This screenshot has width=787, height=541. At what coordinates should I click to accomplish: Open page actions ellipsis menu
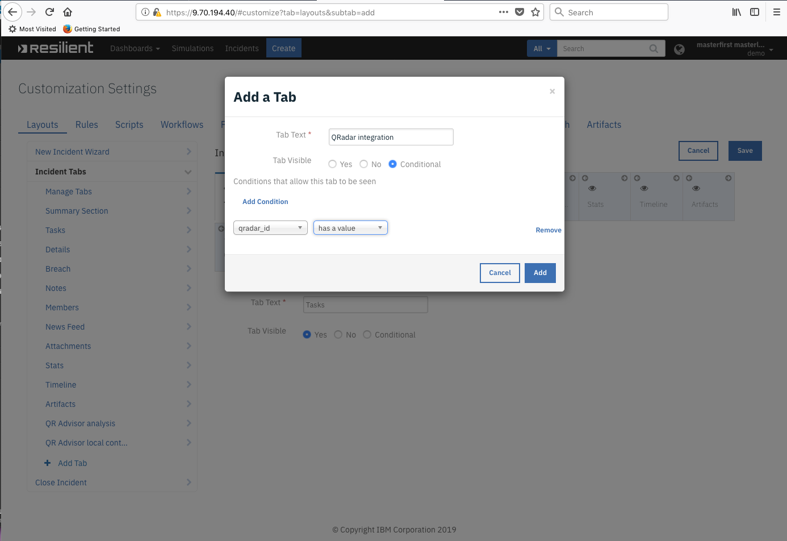click(x=504, y=12)
